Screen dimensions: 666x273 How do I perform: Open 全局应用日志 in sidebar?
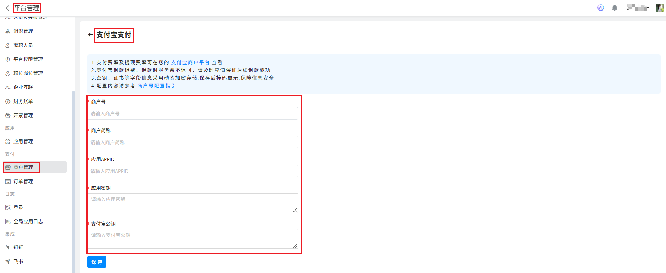(x=28, y=221)
